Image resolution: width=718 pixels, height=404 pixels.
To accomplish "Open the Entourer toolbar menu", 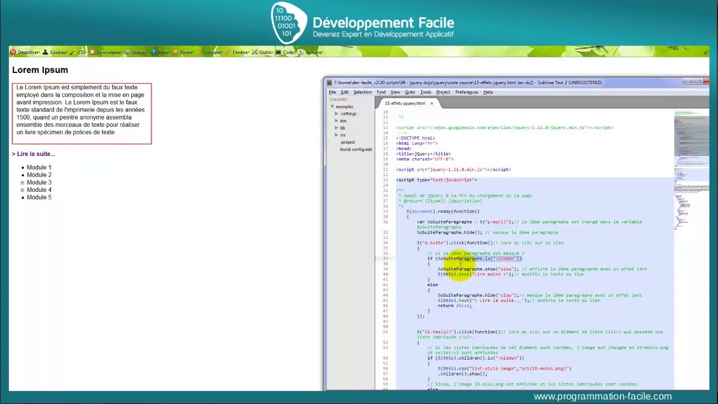I will (210, 52).
